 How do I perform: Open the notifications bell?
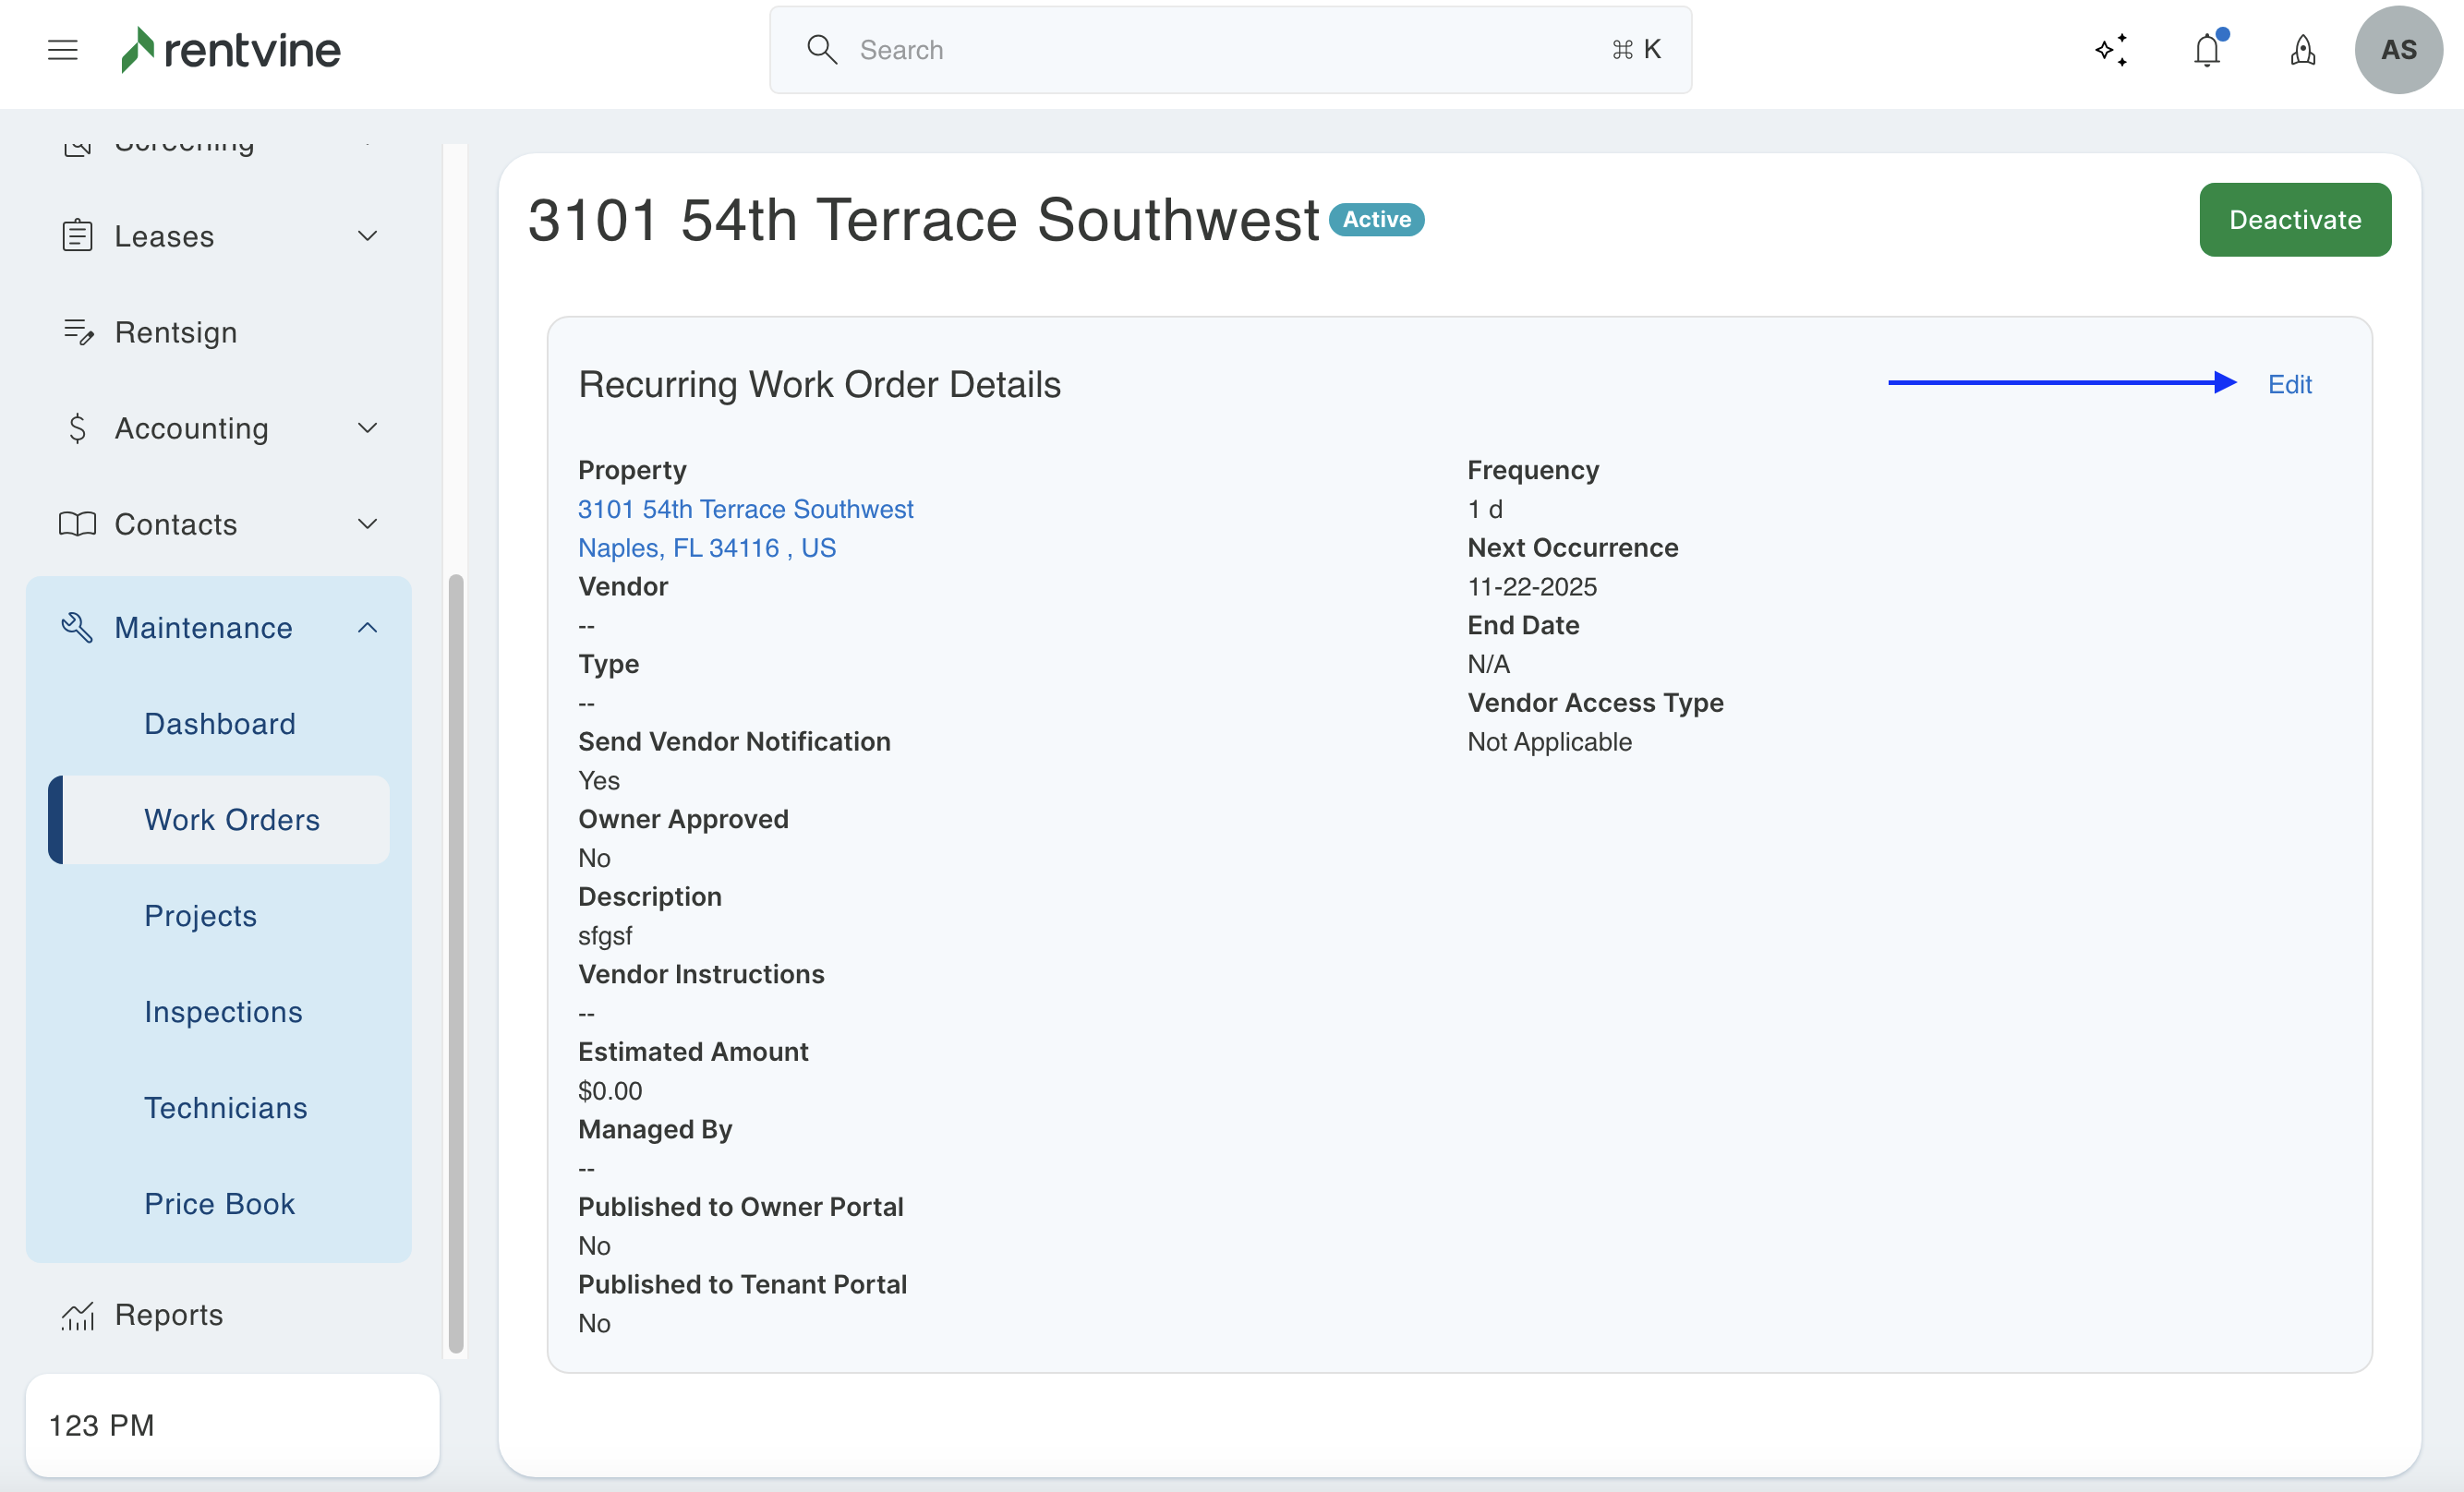tap(2207, 50)
